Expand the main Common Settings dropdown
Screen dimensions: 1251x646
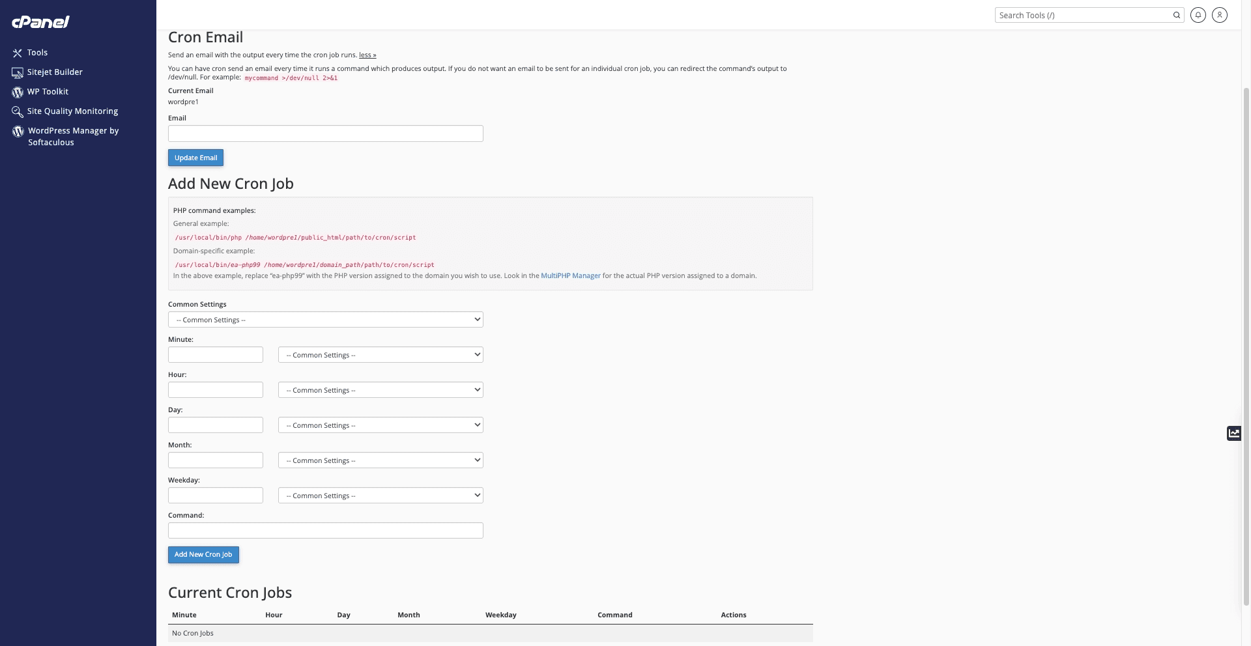click(x=325, y=320)
